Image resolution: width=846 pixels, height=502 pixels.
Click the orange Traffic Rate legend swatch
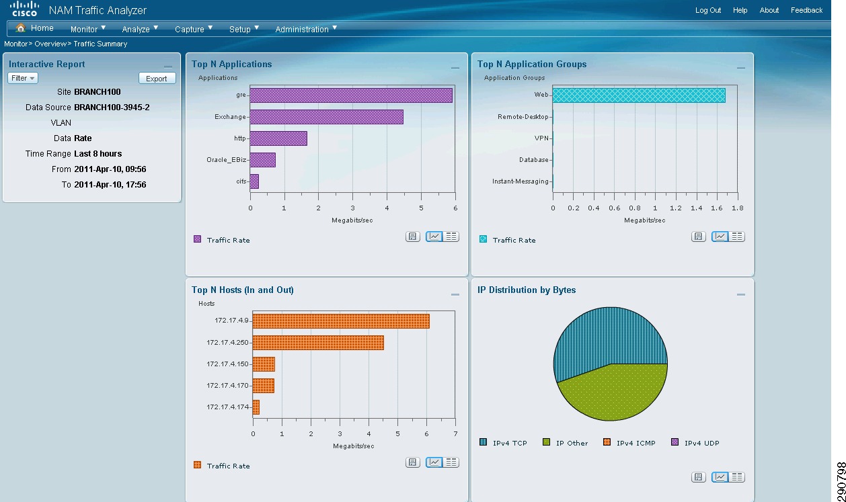click(x=198, y=465)
